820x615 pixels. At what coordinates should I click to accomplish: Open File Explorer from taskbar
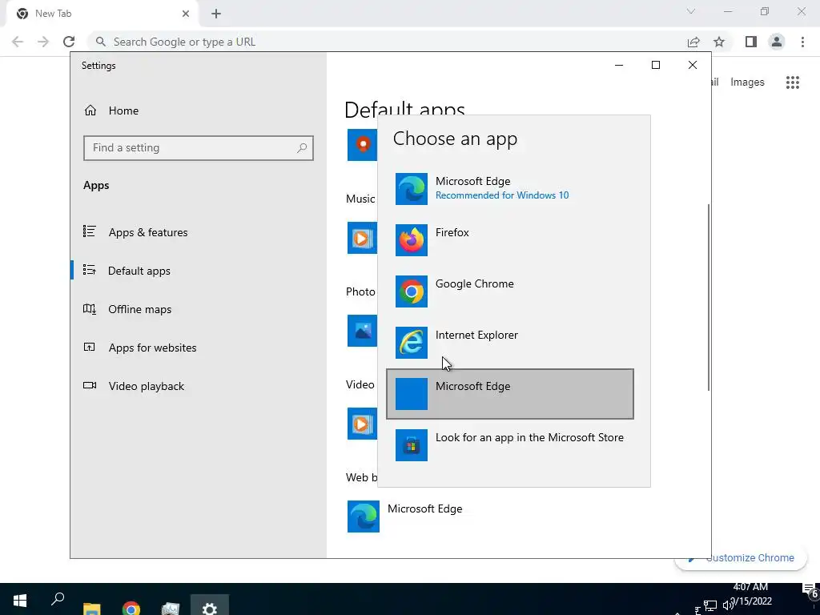tap(92, 607)
